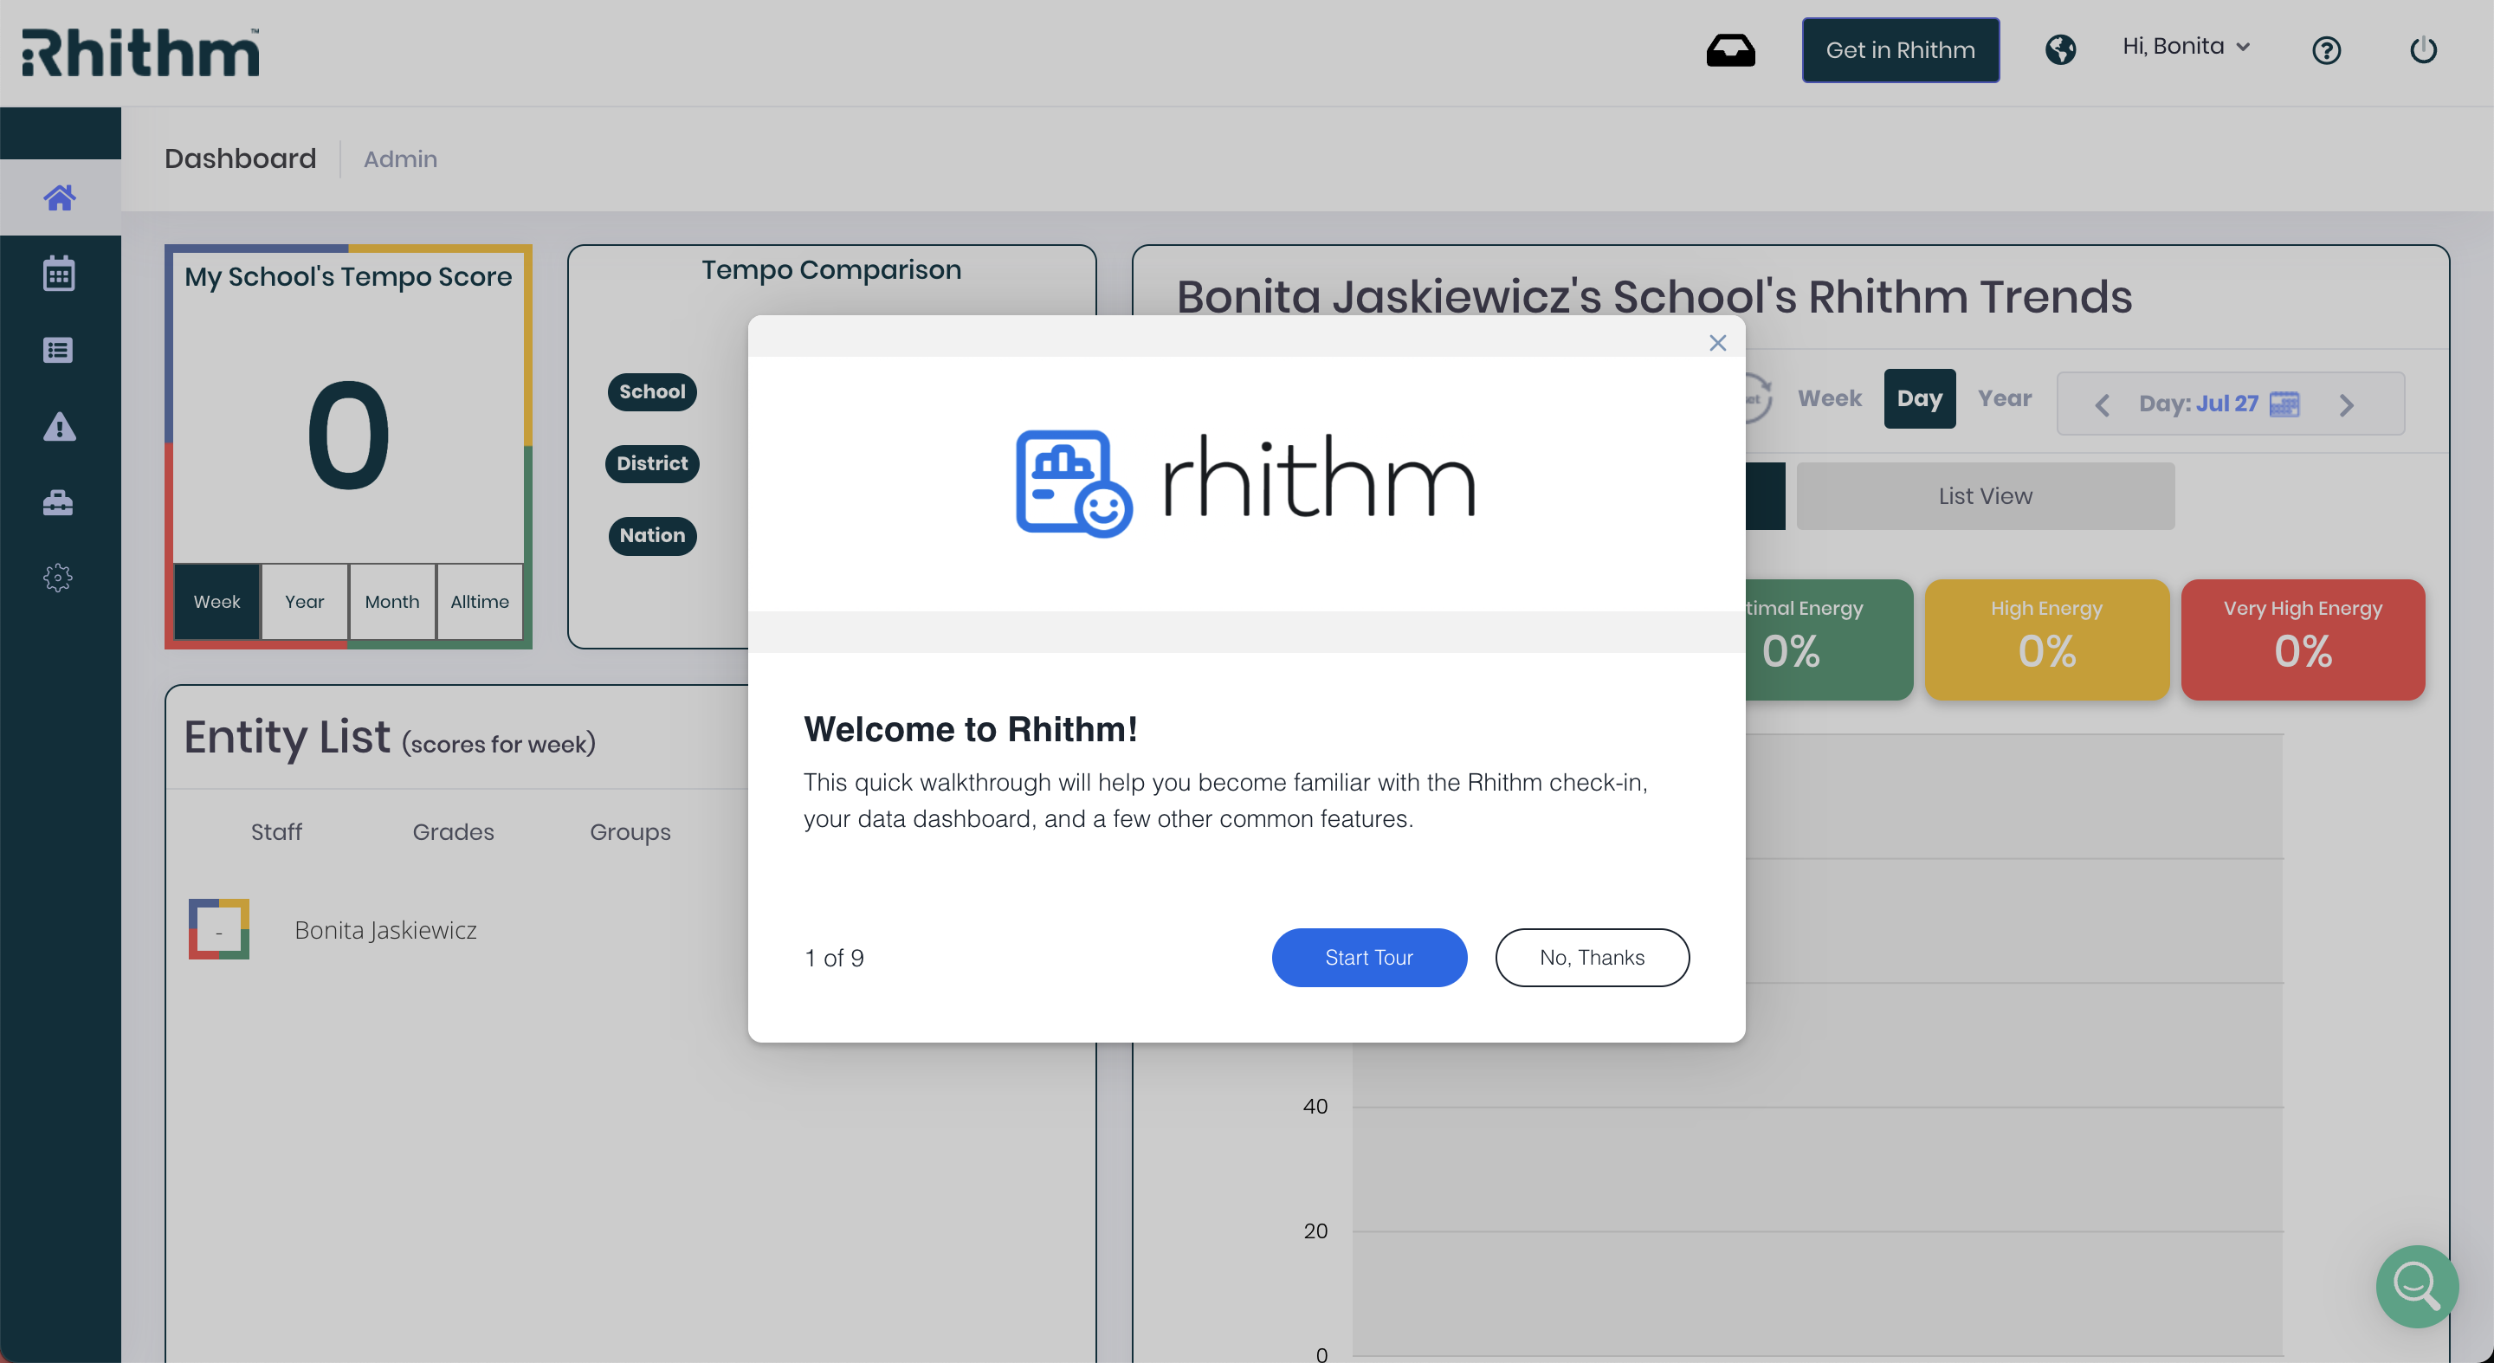Open the calendar icon in sidebar
Screen dimensions: 2494x1363
pyautogui.click(x=59, y=273)
